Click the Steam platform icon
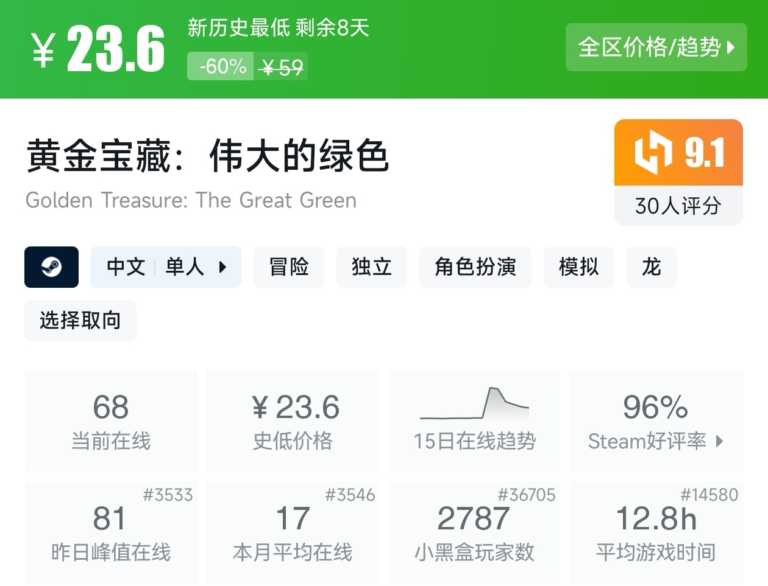Viewport: 768px width, 586px height. 51,267
